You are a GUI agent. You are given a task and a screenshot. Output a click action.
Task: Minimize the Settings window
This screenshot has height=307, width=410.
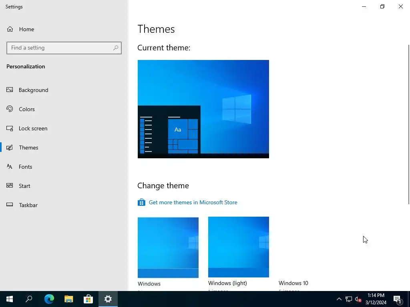[364, 6]
